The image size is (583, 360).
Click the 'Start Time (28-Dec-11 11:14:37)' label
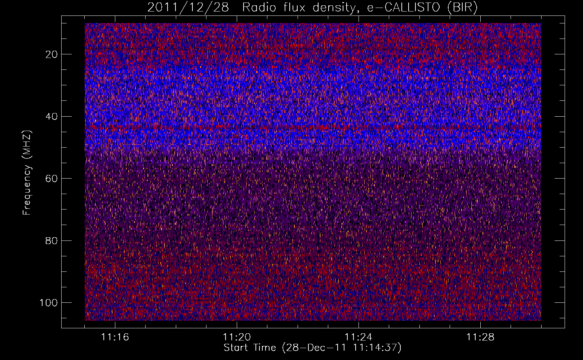coord(312,348)
